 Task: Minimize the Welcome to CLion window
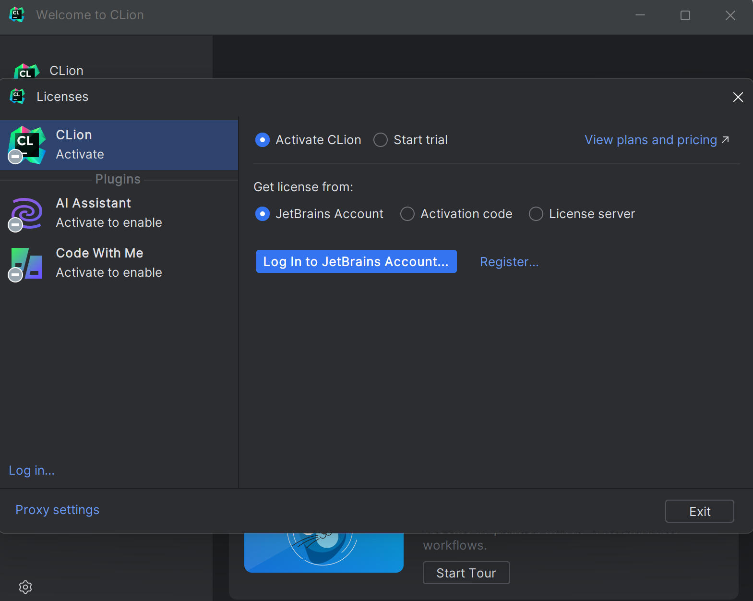tap(640, 15)
